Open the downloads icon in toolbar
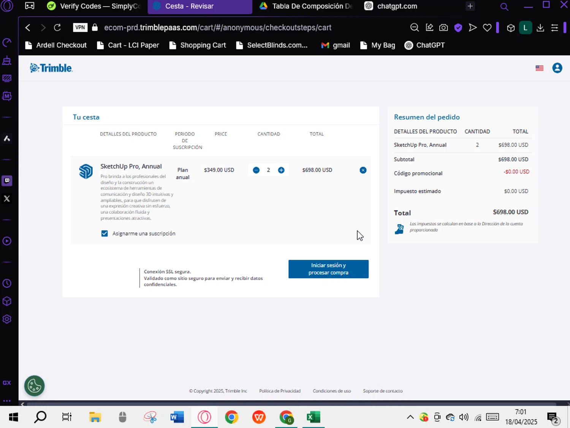This screenshot has height=428, width=570. point(540,27)
